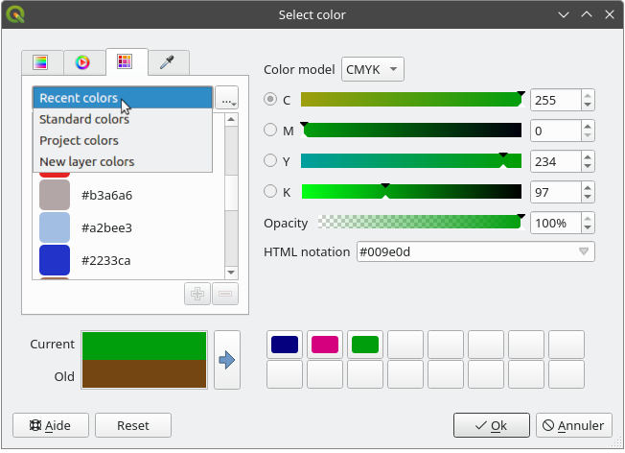Choose Project colors from the list
625x453 pixels.
coord(79,141)
